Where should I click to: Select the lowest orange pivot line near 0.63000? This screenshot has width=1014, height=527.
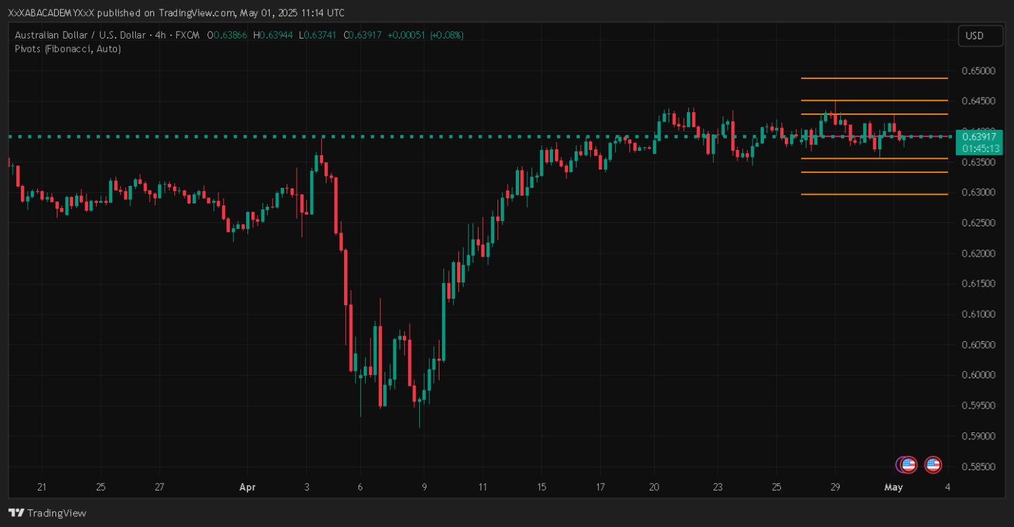pyautogui.click(x=873, y=194)
